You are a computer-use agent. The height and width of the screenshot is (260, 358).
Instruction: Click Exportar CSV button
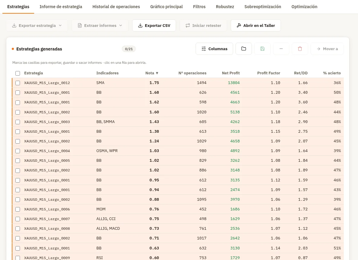[154, 25]
